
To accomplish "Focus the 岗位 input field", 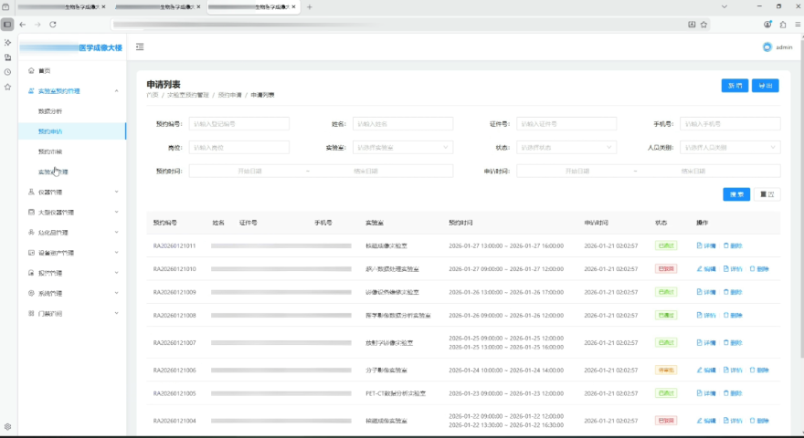I will (x=239, y=148).
